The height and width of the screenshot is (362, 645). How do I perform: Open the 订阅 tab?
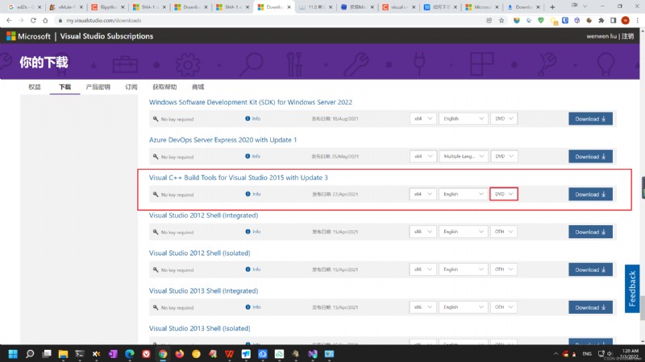[131, 87]
